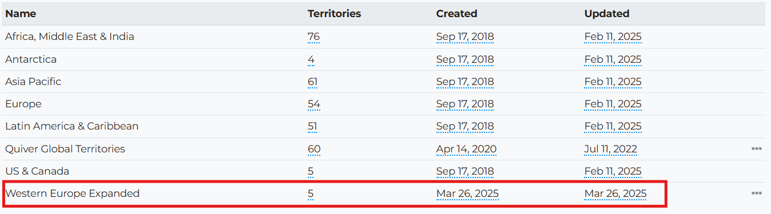The image size is (771, 214).
Task: Open more options for Western Europe Expanded
Action: tap(756, 193)
